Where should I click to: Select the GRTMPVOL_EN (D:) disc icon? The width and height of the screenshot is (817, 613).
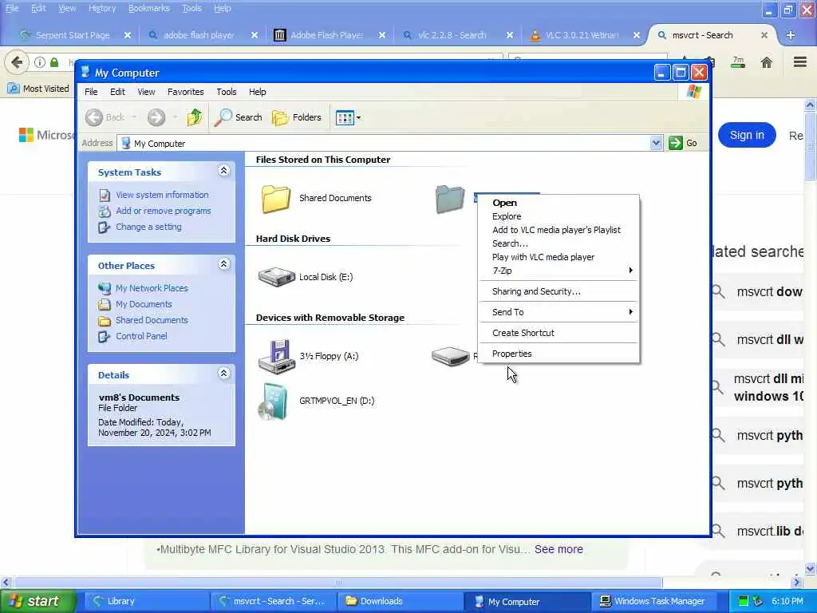(x=273, y=401)
